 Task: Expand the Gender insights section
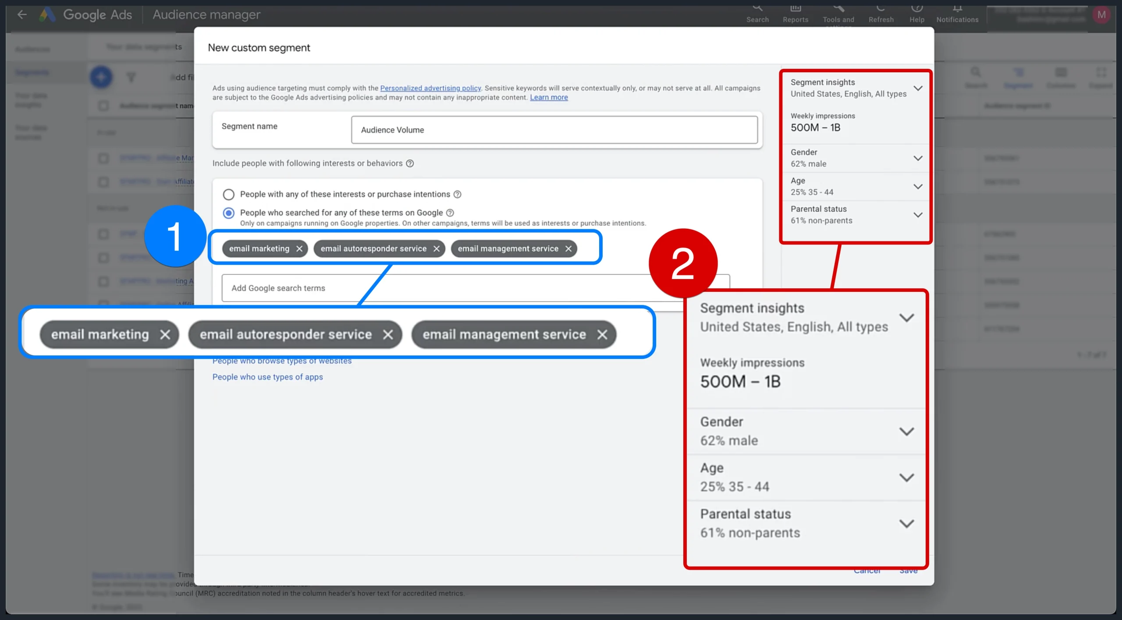click(918, 158)
